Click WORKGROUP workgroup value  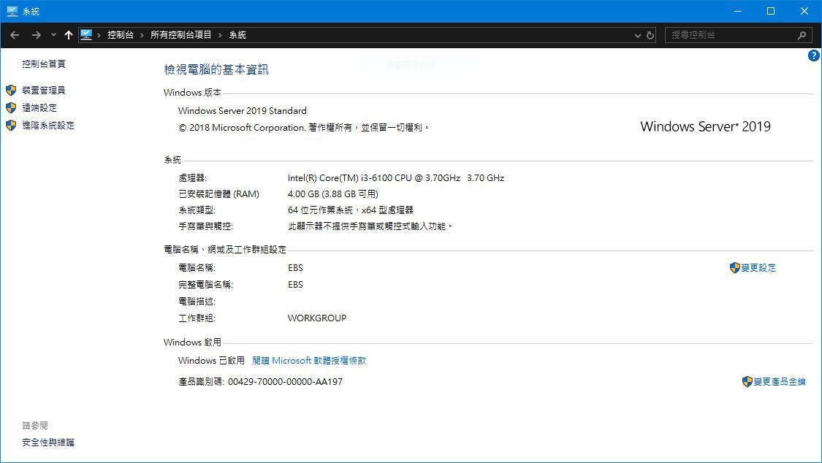[317, 318]
